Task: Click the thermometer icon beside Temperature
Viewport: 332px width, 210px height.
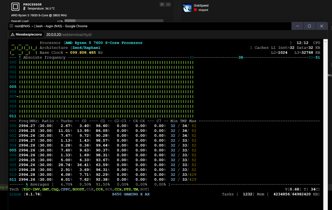Action: 24,8
